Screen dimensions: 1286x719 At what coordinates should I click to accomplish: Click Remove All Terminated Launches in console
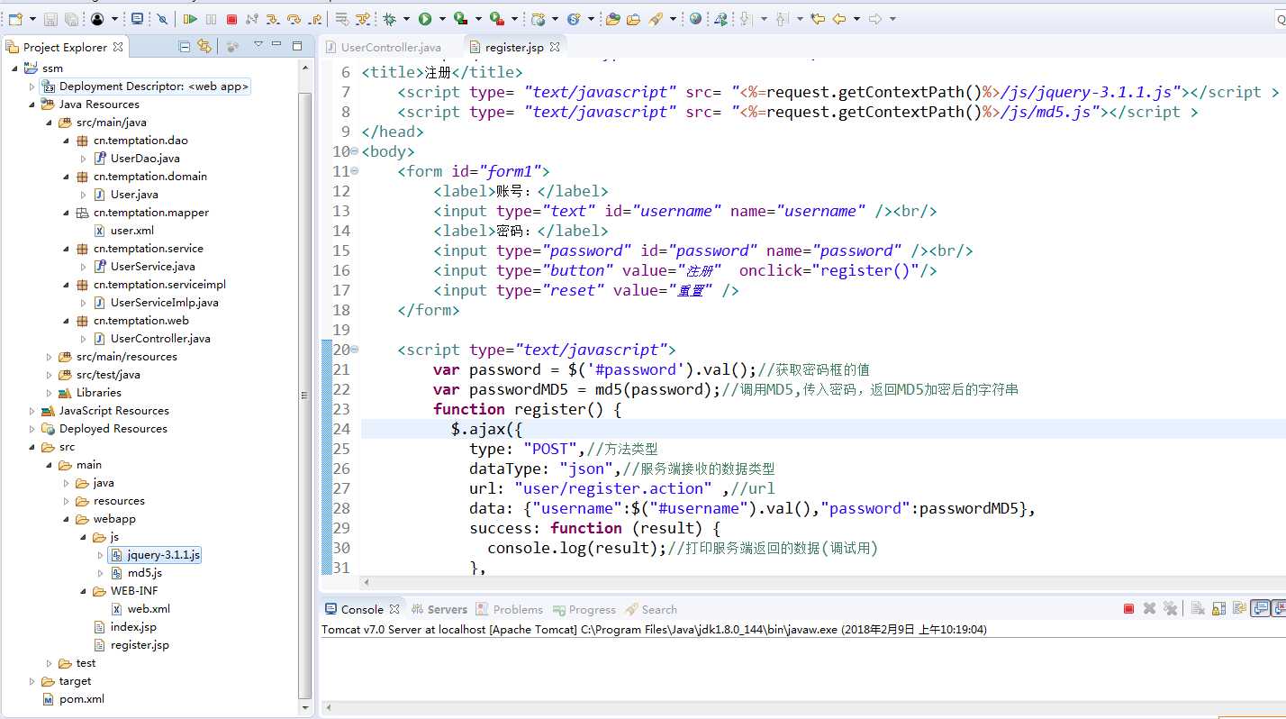click(x=1170, y=609)
